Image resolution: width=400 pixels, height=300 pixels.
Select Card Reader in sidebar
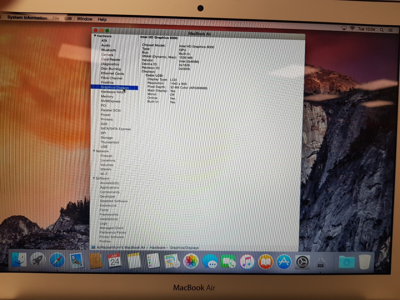click(111, 59)
